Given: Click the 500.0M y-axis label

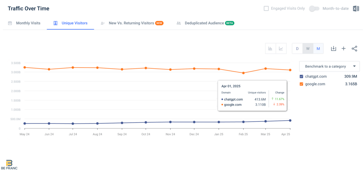Looking at the screenshot, I should 16,119.
